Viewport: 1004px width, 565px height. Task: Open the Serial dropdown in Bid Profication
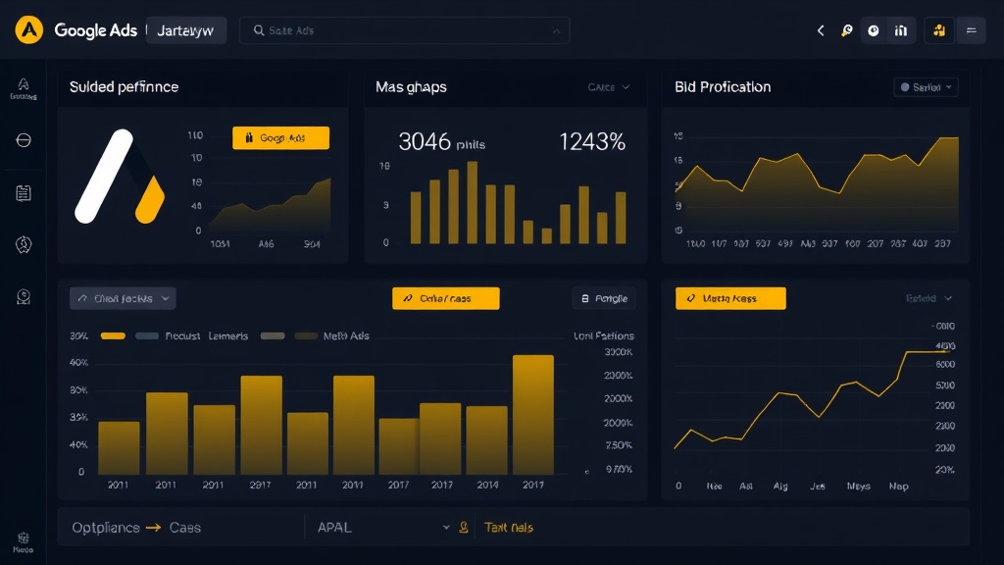click(x=926, y=87)
